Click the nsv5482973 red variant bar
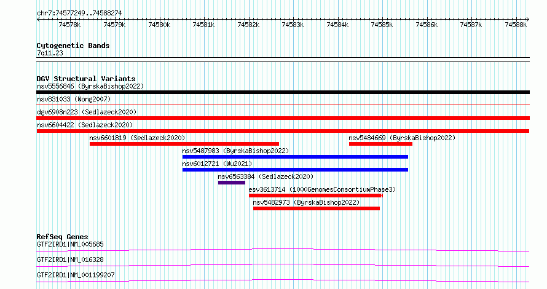 tap(317, 208)
